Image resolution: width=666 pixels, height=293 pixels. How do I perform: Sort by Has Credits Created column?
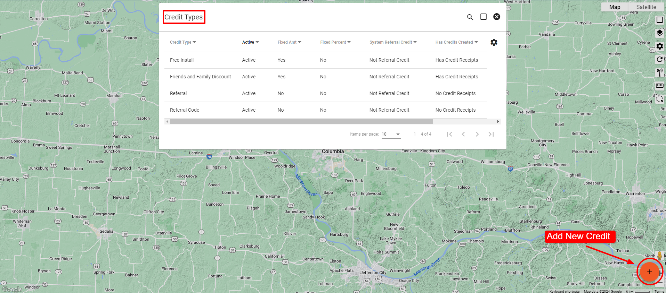[456, 42]
